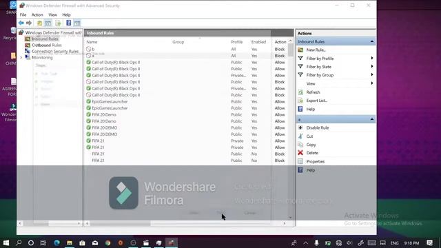Click the Export List toolbar icon
The width and height of the screenshot is (441, 248).
point(58,23)
